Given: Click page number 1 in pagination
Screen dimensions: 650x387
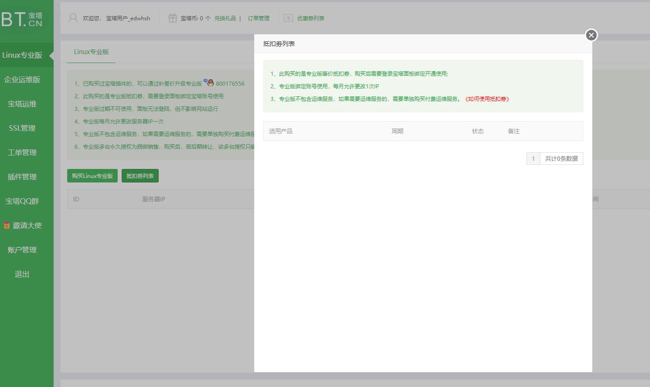Looking at the screenshot, I should pyautogui.click(x=533, y=159).
